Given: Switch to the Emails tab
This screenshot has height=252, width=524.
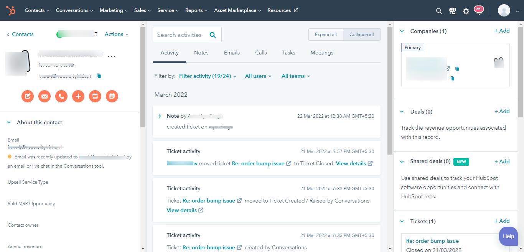Looking at the screenshot, I should click(x=232, y=53).
